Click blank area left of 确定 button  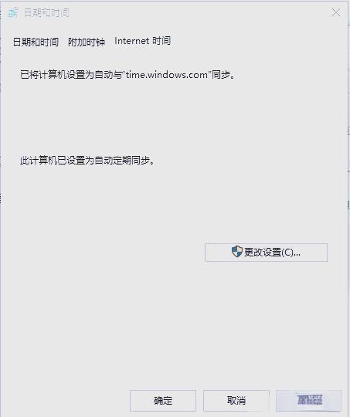coord(66,401)
